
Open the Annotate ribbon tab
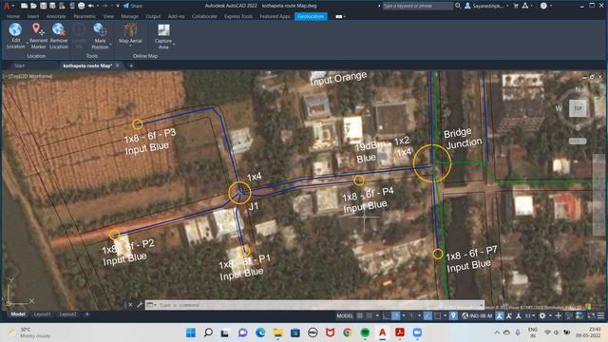pos(56,16)
